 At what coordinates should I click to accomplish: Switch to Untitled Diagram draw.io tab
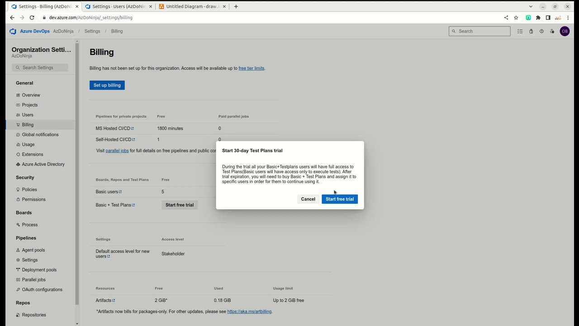192,6
